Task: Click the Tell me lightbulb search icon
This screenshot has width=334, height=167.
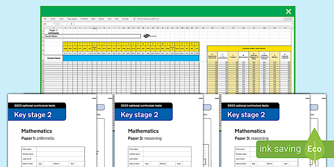Action: click(x=135, y=19)
